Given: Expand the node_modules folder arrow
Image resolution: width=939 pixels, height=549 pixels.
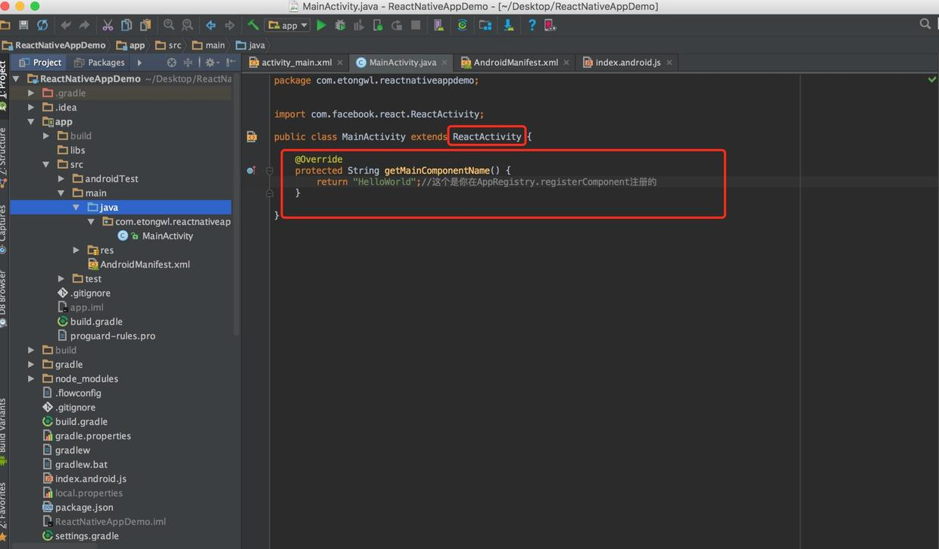Looking at the screenshot, I should coord(31,379).
